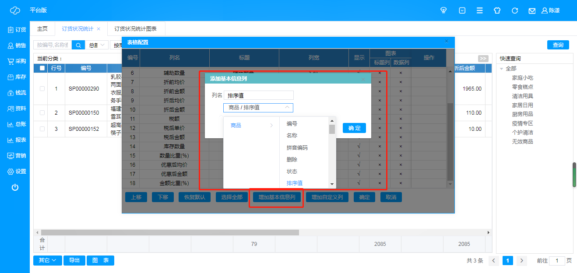The height and width of the screenshot is (273, 577).
Task: Open the 订货 sidebar module
Action: click(x=17, y=30)
